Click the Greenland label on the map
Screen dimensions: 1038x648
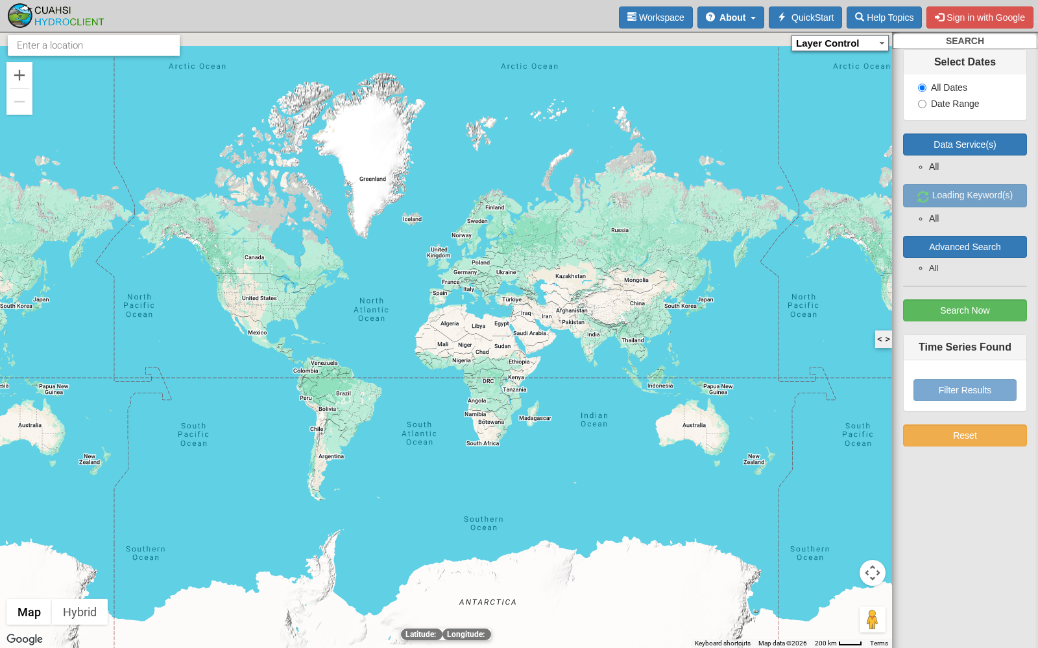pos(372,179)
